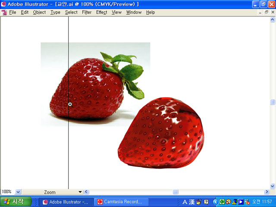
Task: Switch to Adobe Illustrator taskbar button
Action: tap(66, 202)
